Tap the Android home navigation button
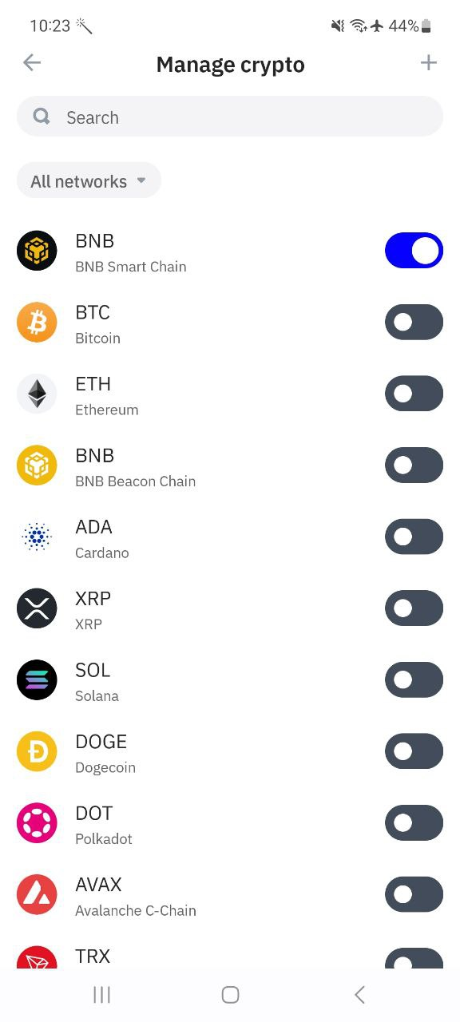Viewport: 460px width, 1022px height. (x=230, y=994)
